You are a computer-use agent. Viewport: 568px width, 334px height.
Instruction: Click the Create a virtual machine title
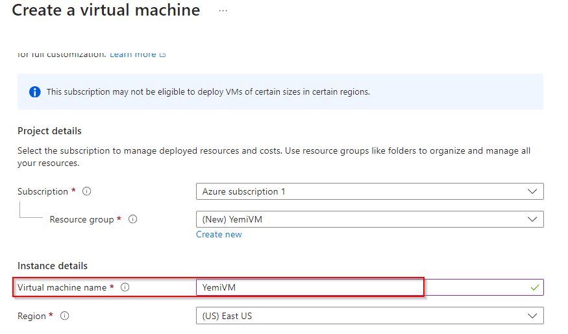[x=106, y=10]
